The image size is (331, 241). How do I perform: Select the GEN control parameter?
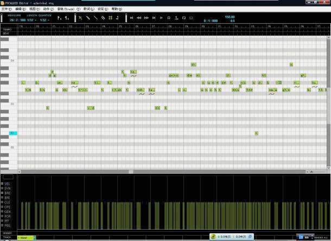click(x=7, y=212)
